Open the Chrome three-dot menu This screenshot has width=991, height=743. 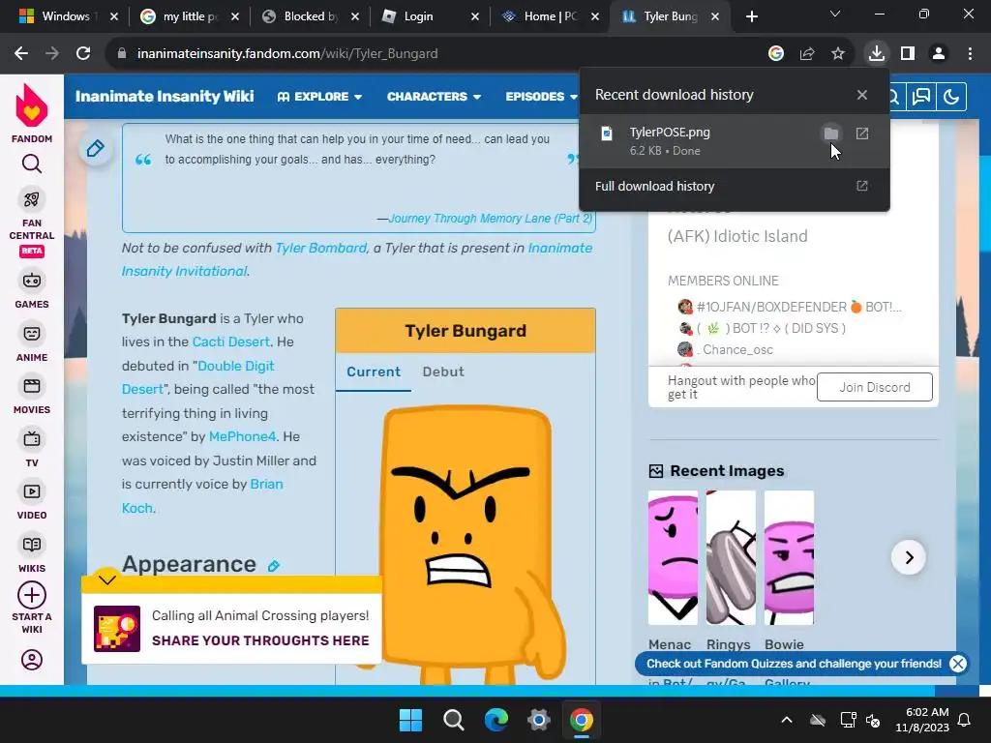(x=970, y=54)
